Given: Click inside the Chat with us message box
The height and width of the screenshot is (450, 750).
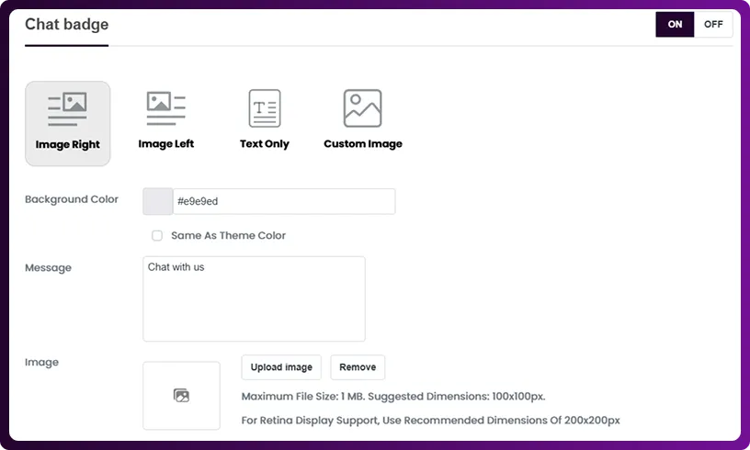Looking at the screenshot, I should coord(254,298).
